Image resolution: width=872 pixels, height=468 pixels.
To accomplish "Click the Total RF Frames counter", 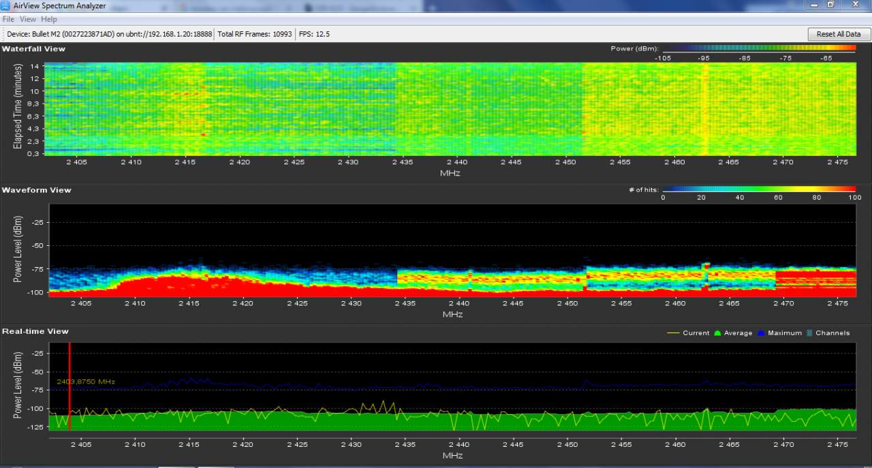I will click(255, 33).
